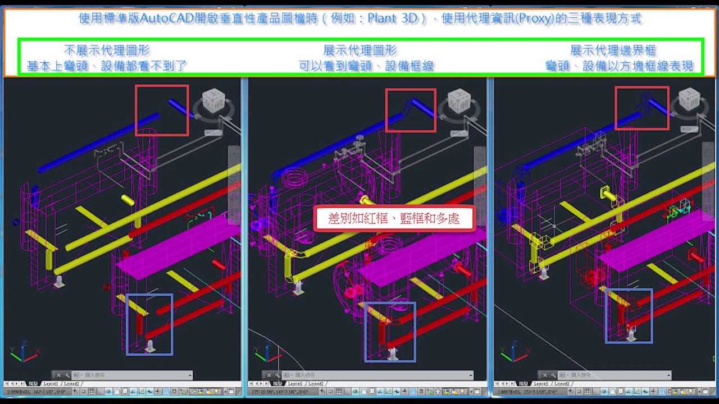
Task: Click the ViewCube in the right AutoCAD window
Action: coord(689,99)
